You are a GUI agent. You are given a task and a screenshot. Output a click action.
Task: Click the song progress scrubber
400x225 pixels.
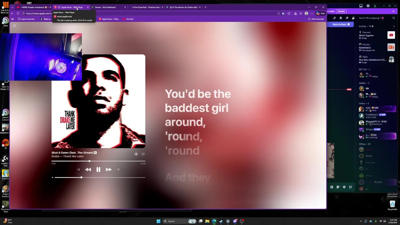(x=89, y=161)
